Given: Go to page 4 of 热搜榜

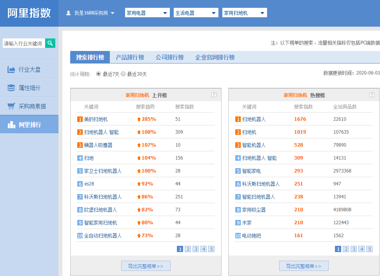Looking at the screenshot, I should point(362,249).
